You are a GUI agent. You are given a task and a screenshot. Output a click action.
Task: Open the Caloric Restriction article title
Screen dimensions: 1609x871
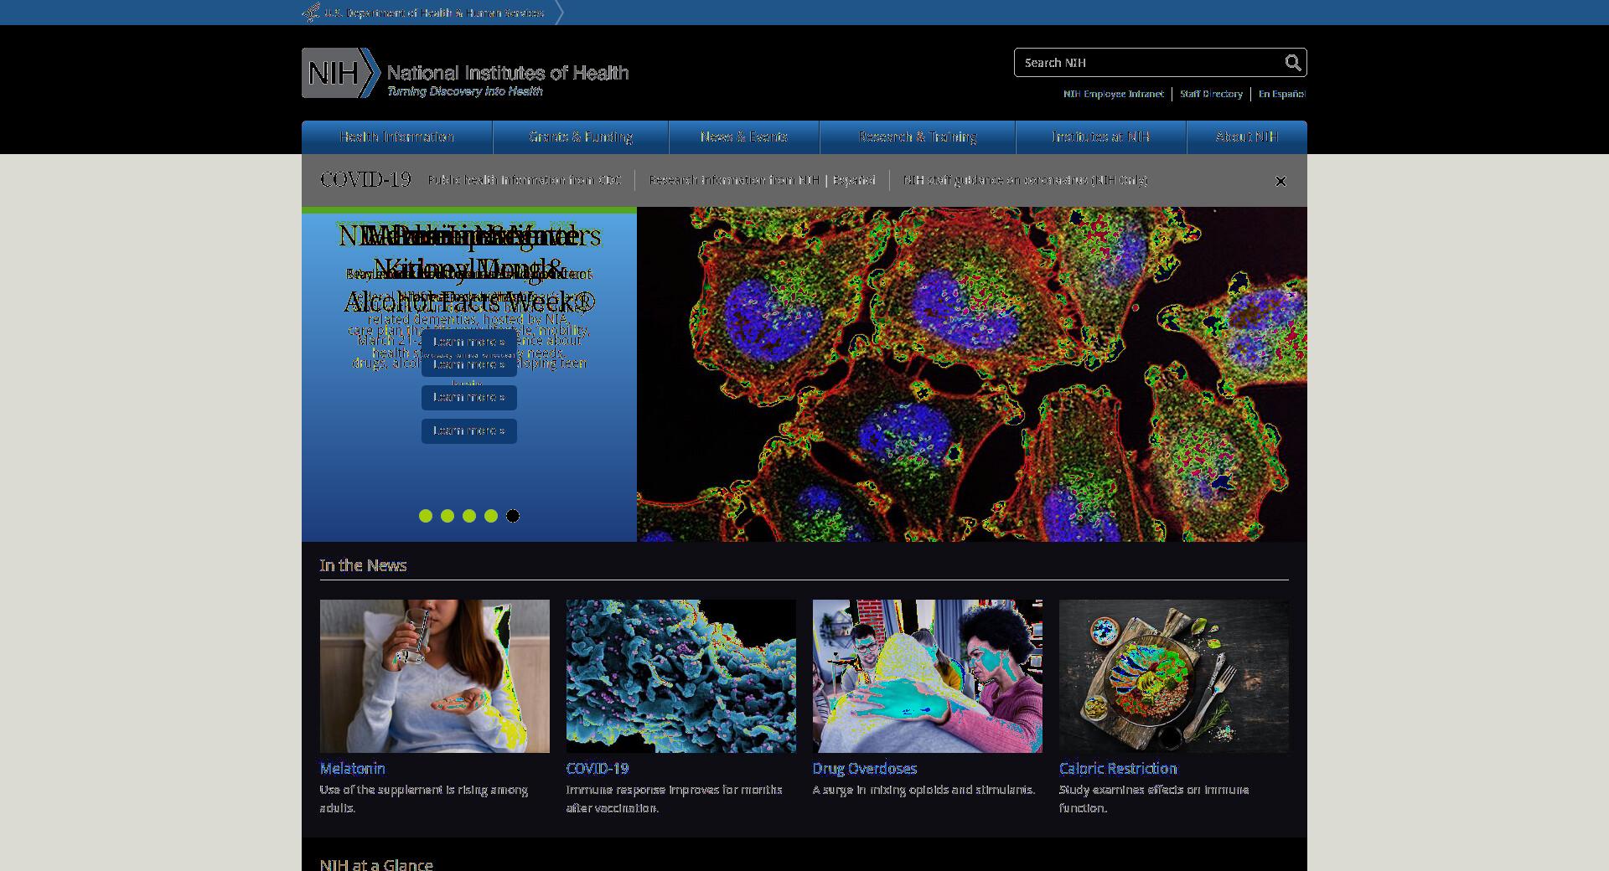(1118, 768)
